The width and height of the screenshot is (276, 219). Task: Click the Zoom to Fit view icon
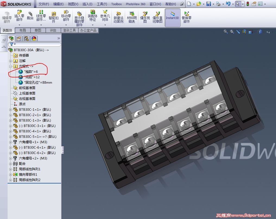point(226,32)
